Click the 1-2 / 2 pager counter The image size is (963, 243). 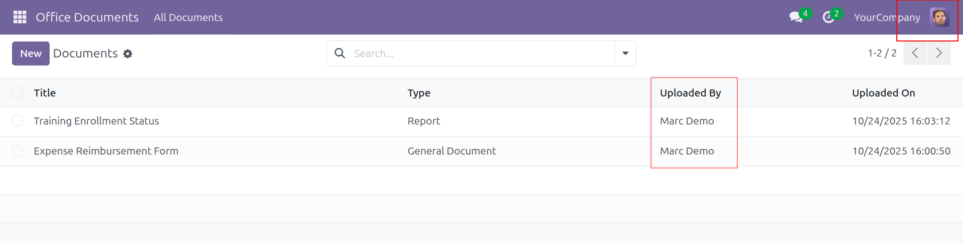click(882, 53)
